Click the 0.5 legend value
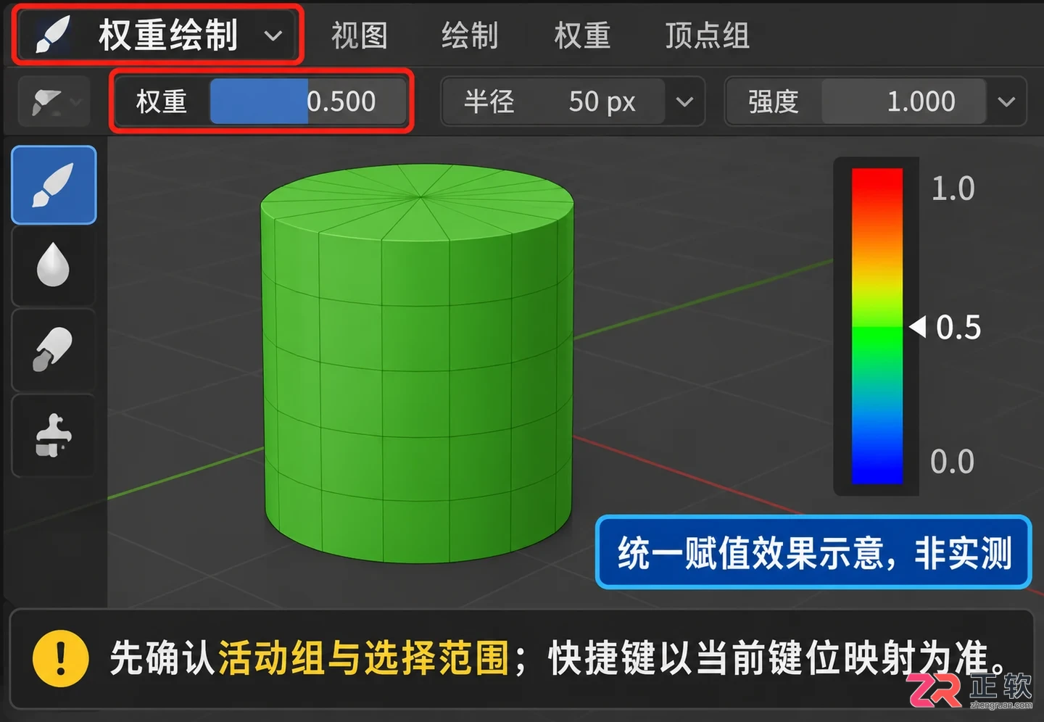1044x722 pixels. pyautogui.click(x=958, y=328)
